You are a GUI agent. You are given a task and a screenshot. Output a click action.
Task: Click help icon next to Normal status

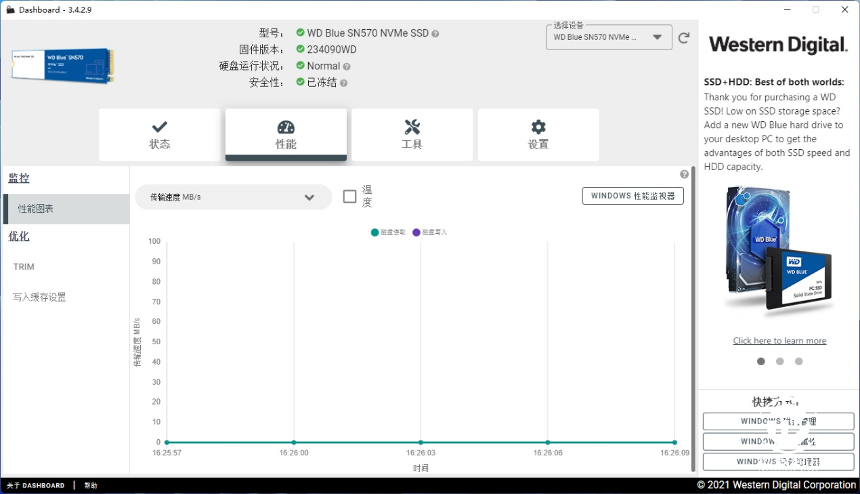click(347, 66)
